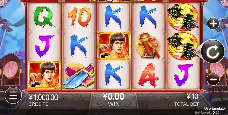Spin the reels with the circular arrow button
The height and width of the screenshot is (115, 228).
pos(213,51)
